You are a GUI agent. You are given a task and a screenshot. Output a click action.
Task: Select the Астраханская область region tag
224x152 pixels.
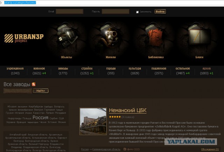44,138
